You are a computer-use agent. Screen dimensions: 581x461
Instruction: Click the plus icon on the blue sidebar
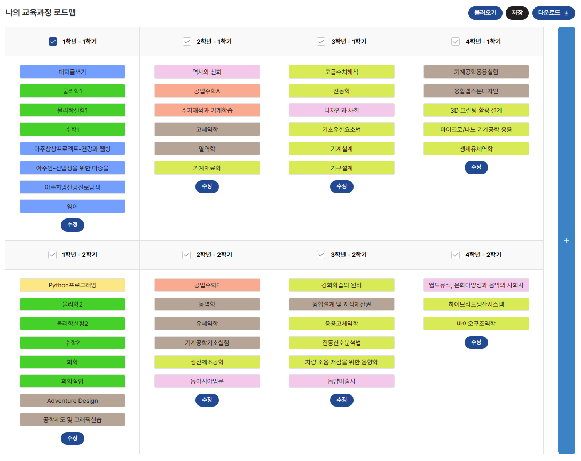pos(566,240)
